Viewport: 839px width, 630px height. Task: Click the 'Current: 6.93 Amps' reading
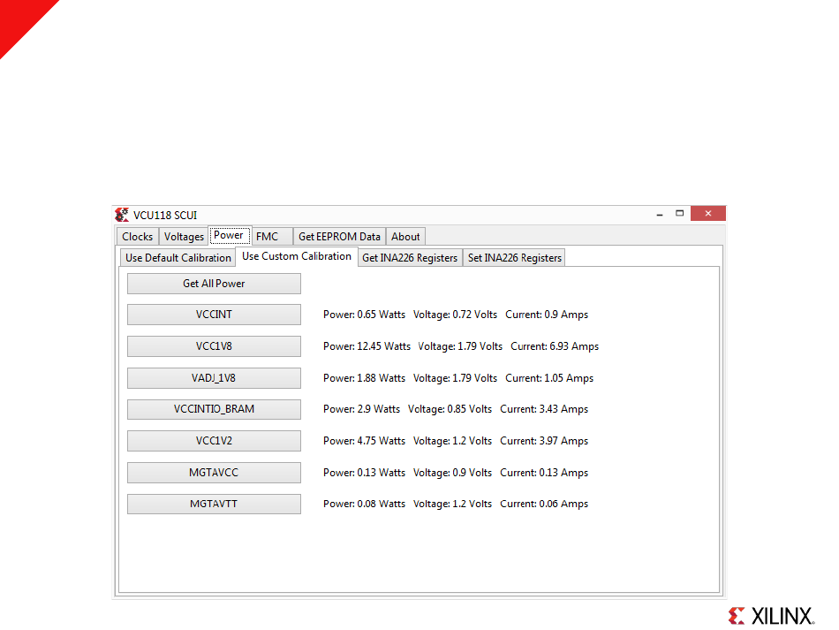click(x=555, y=346)
